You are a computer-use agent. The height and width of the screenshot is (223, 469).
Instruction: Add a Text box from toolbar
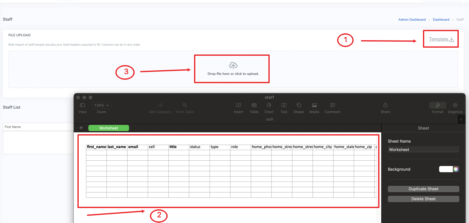click(284, 106)
